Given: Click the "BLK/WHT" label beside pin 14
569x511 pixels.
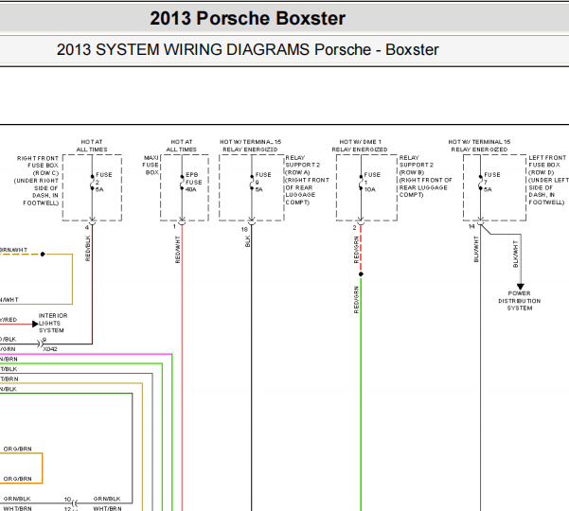Looking at the screenshot, I should [x=476, y=249].
